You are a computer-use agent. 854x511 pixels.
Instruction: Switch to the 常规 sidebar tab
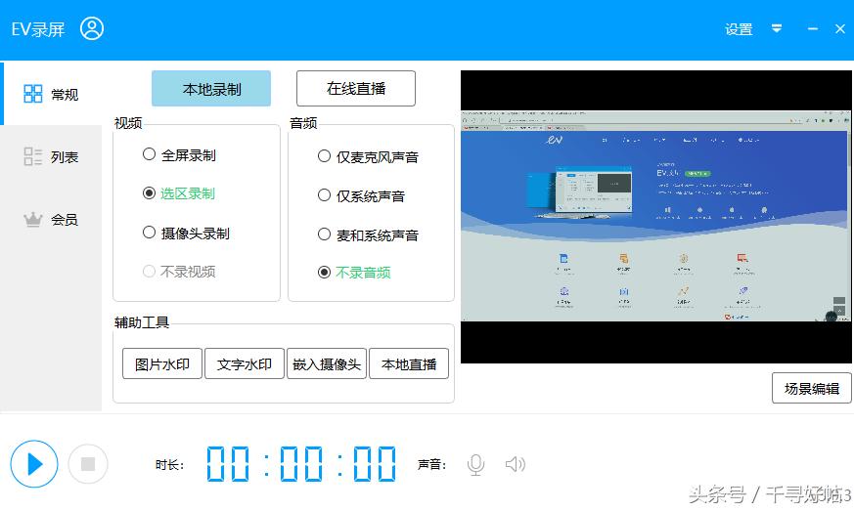(x=51, y=94)
